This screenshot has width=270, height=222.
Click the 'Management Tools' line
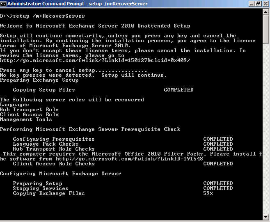tap(26, 119)
